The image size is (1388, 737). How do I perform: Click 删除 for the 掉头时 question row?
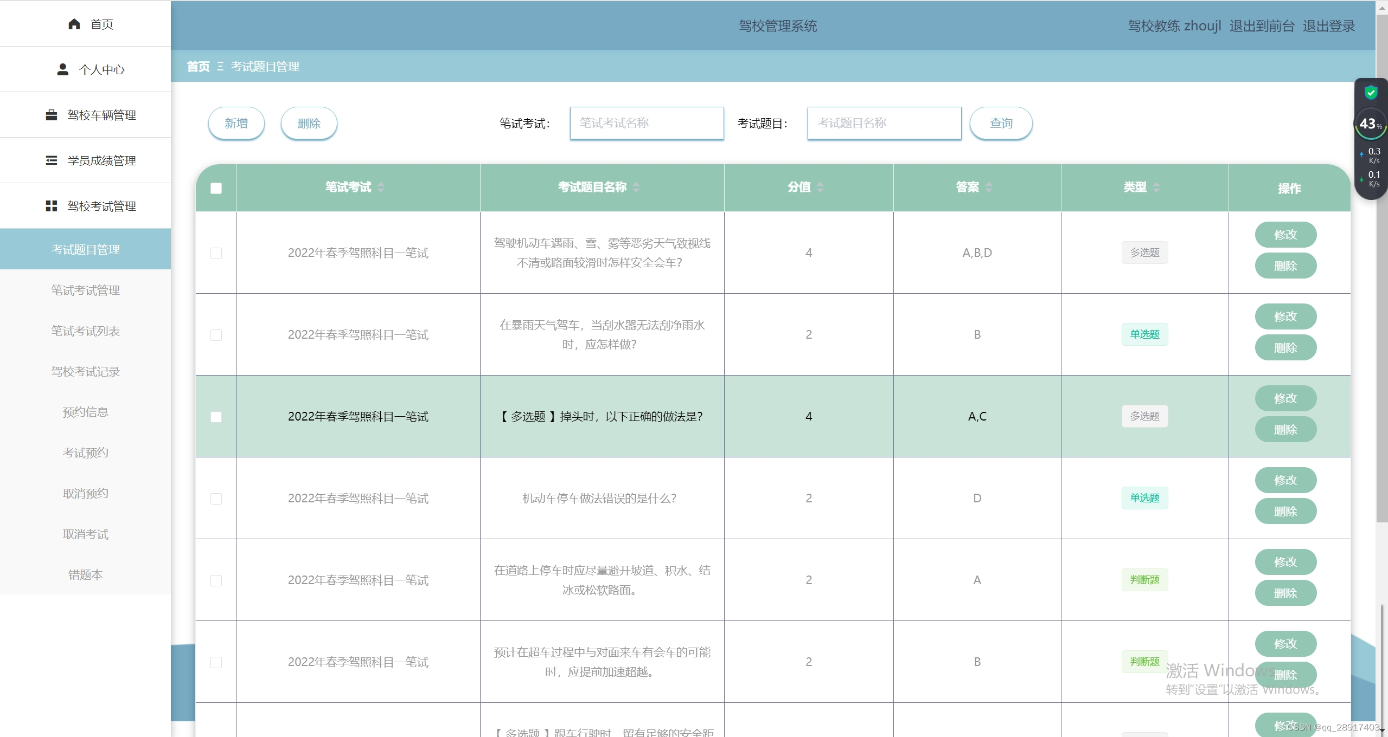[x=1285, y=430]
